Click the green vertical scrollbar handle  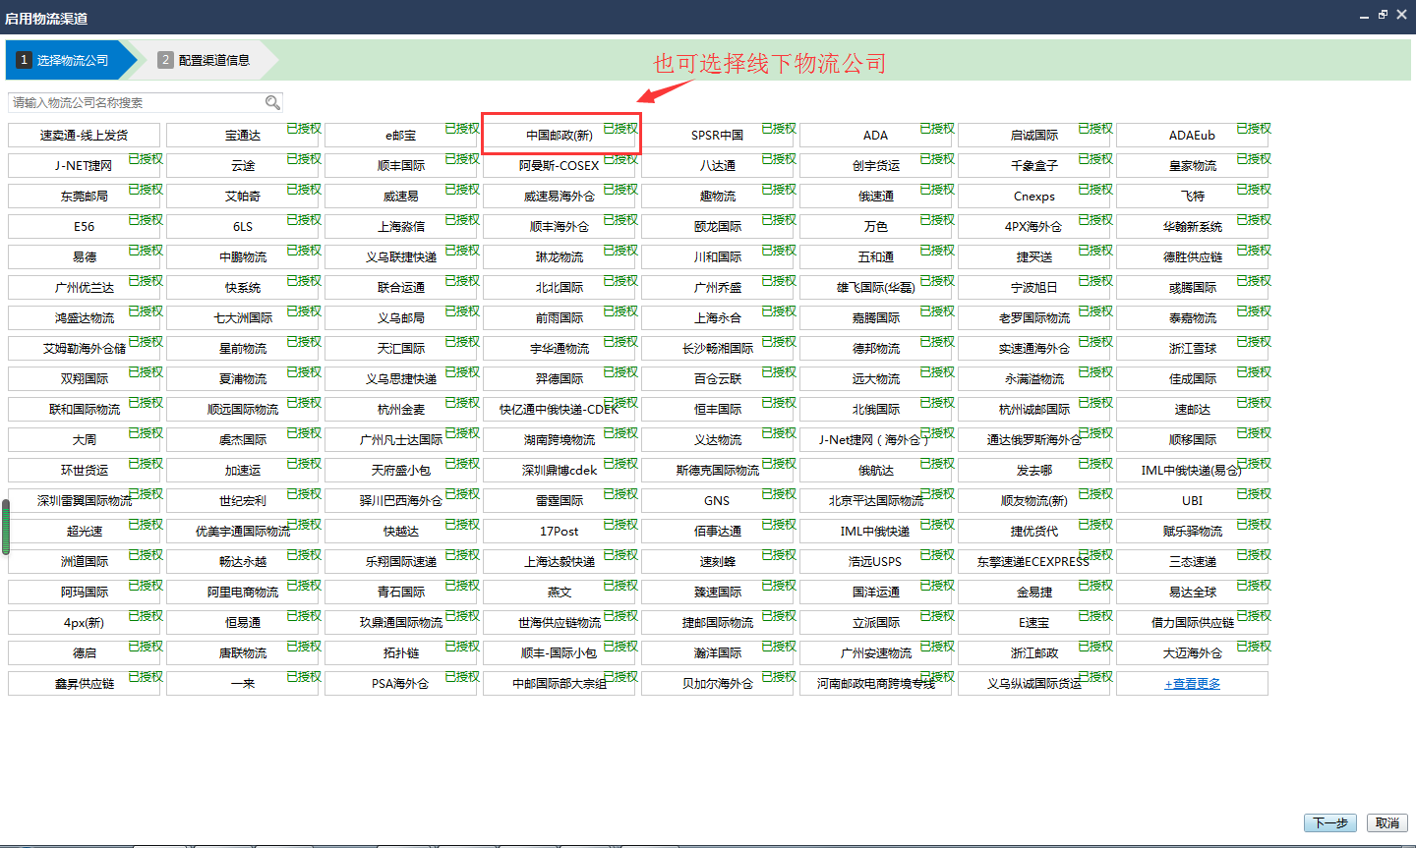(x=5, y=527)
